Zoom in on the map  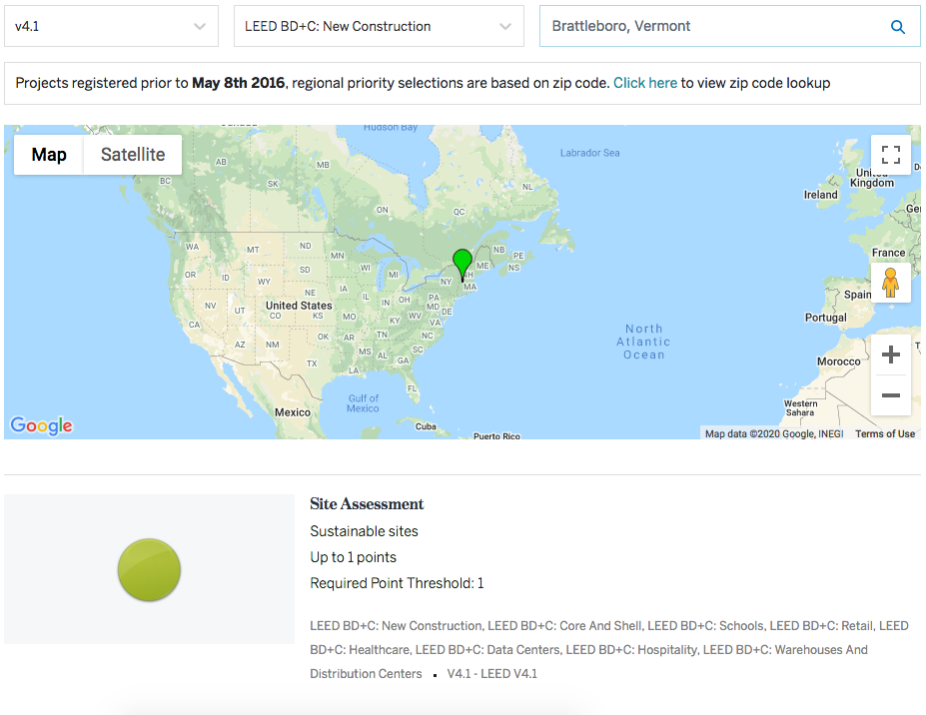coord(890,356)
